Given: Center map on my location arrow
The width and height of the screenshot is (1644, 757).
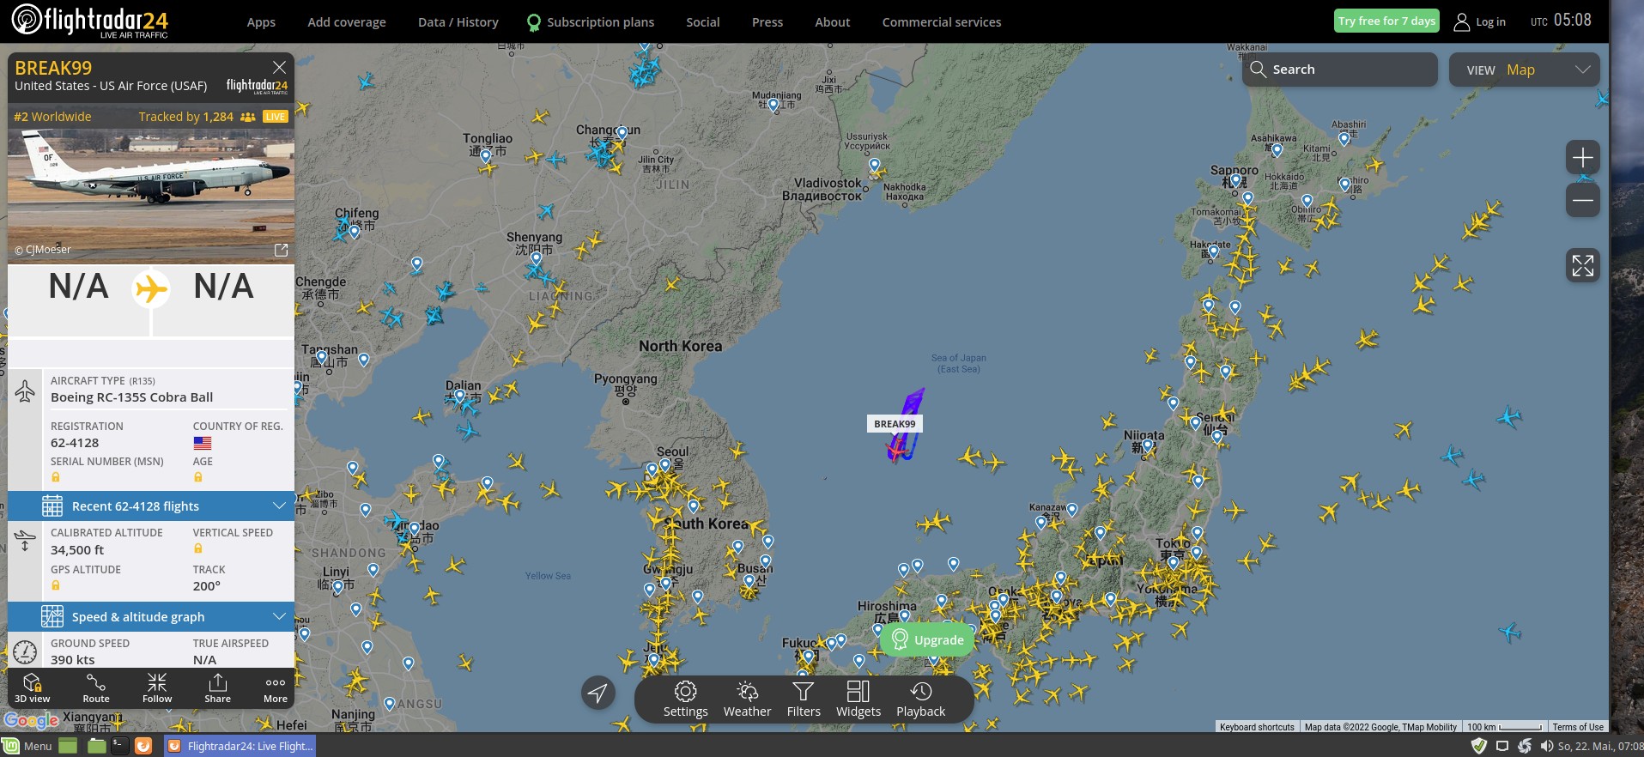Looking at the screenshot, I should [x=598, y=693].
